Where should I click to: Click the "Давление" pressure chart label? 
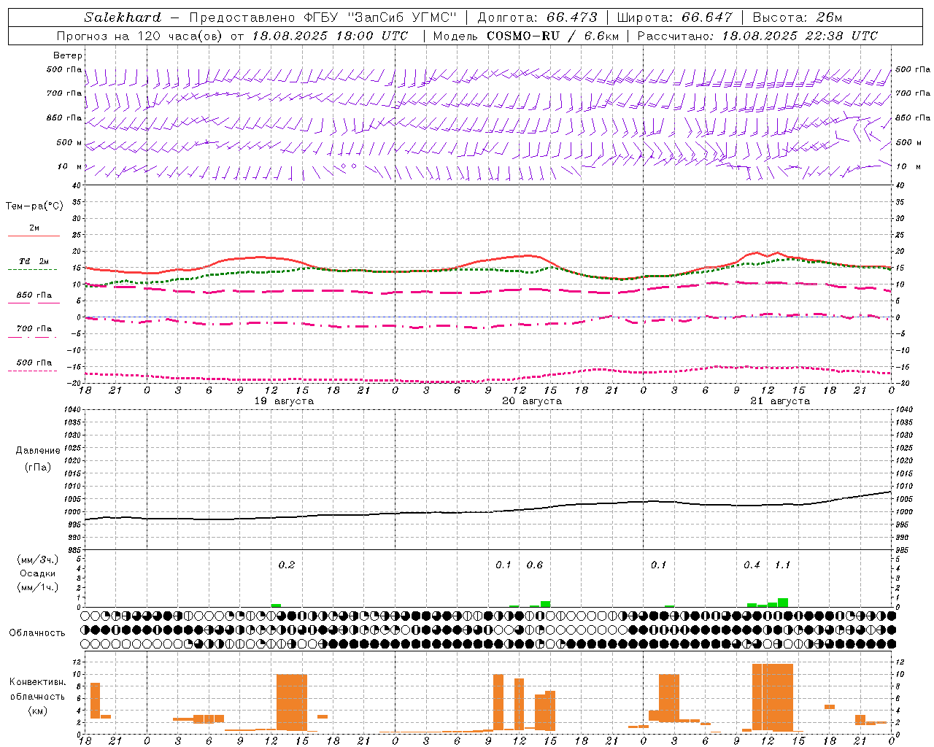pyautogui.click(x=38, y=451)
